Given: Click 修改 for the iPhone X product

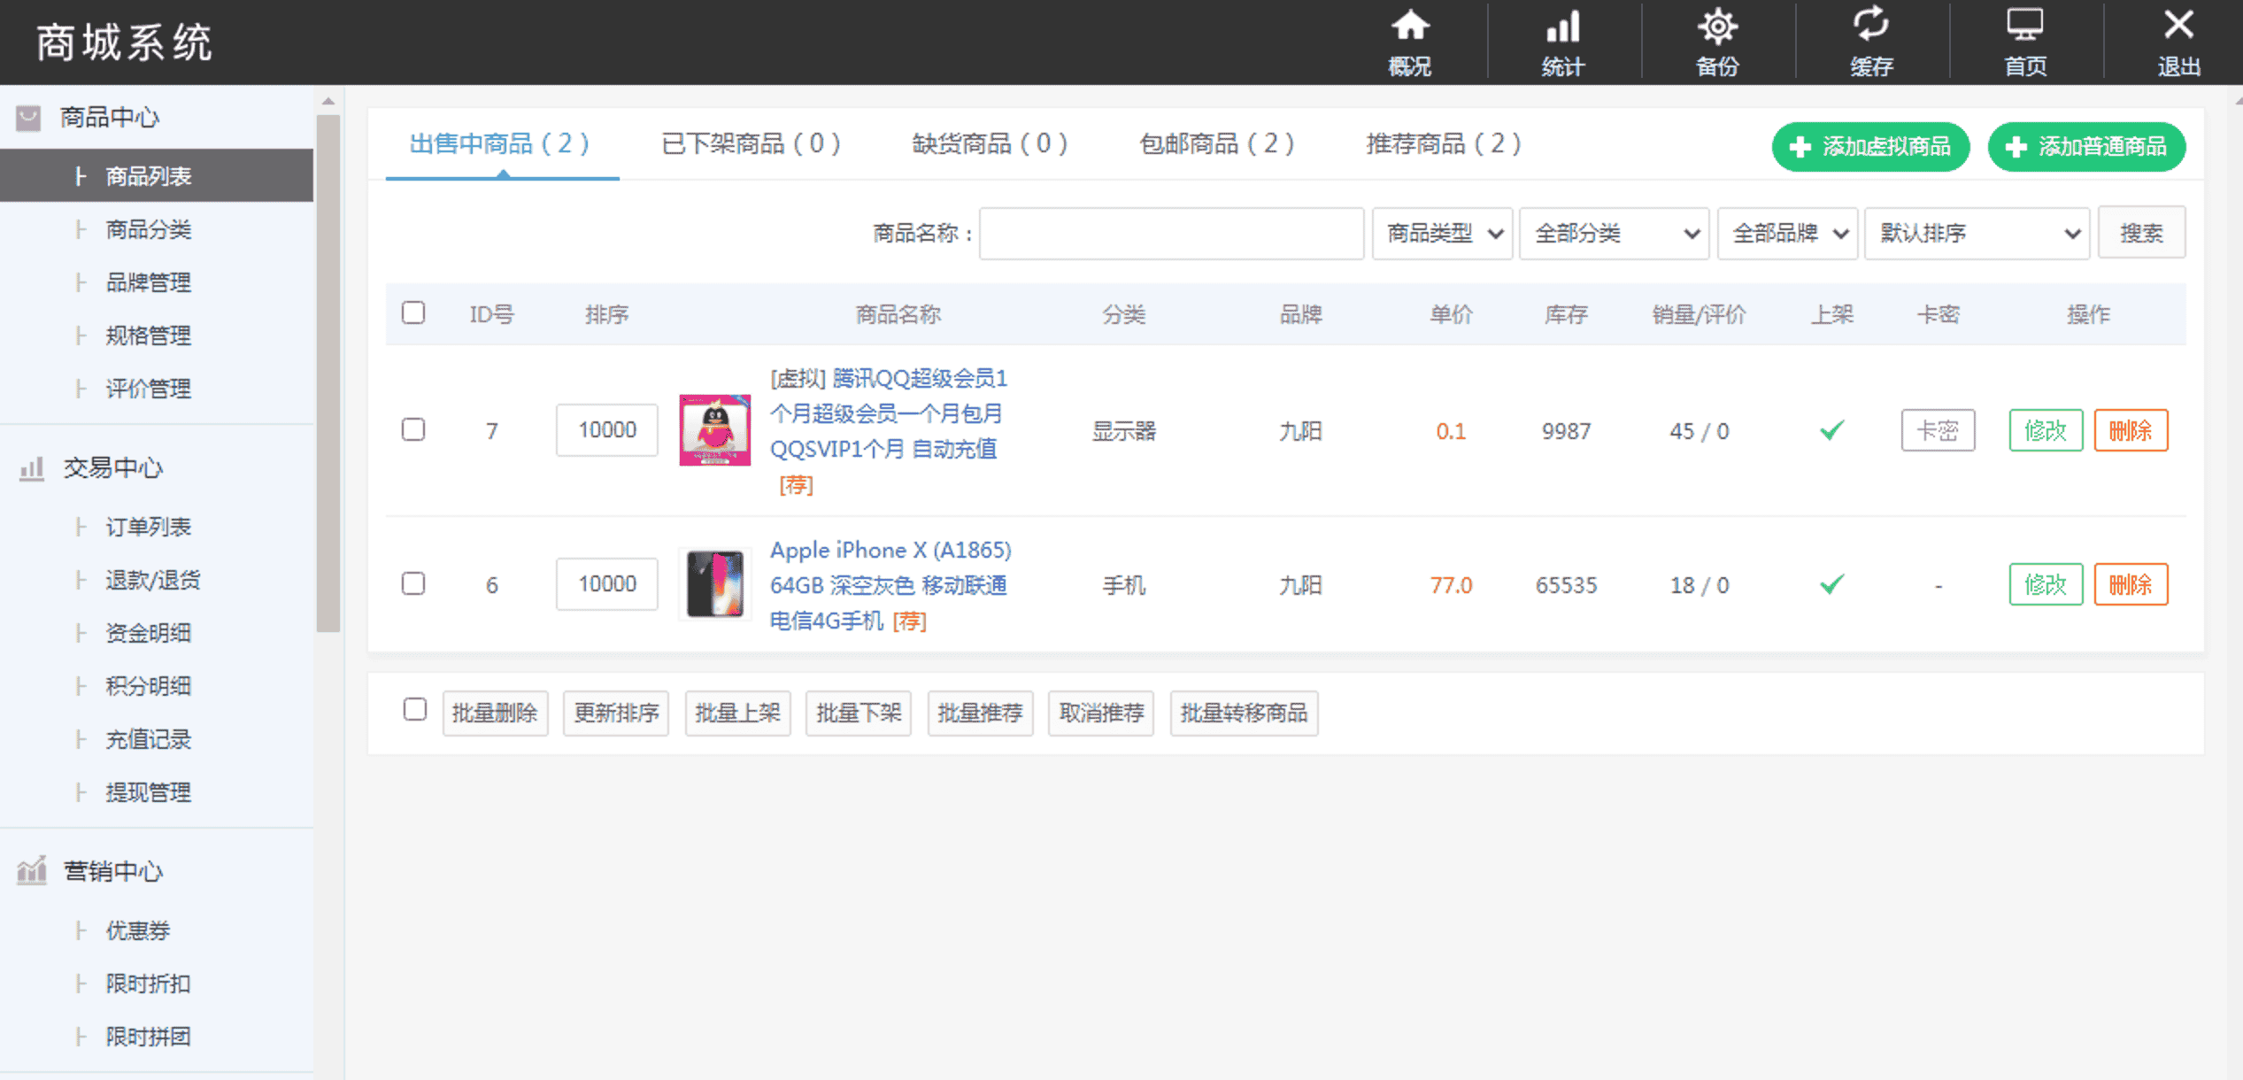Looking at the screenshot, I should click(2046, 584).
